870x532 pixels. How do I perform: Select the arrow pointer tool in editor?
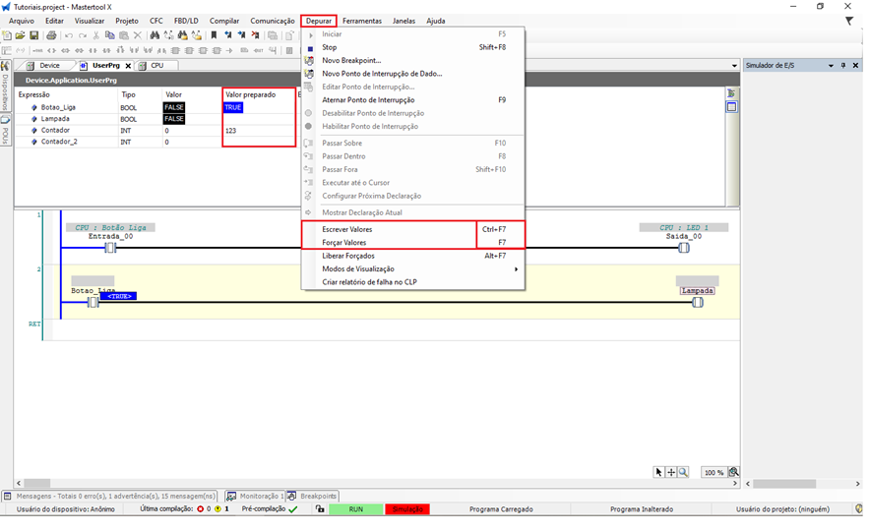point(659,472)
